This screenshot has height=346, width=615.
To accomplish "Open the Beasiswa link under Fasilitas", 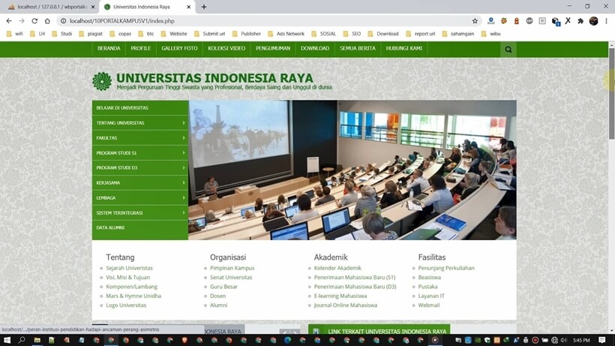I will (430, 278).
